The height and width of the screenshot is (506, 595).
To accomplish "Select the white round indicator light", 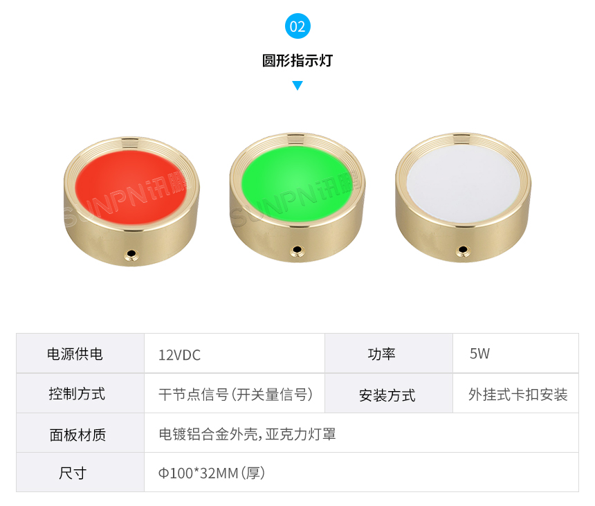I will tap(463, 197).
